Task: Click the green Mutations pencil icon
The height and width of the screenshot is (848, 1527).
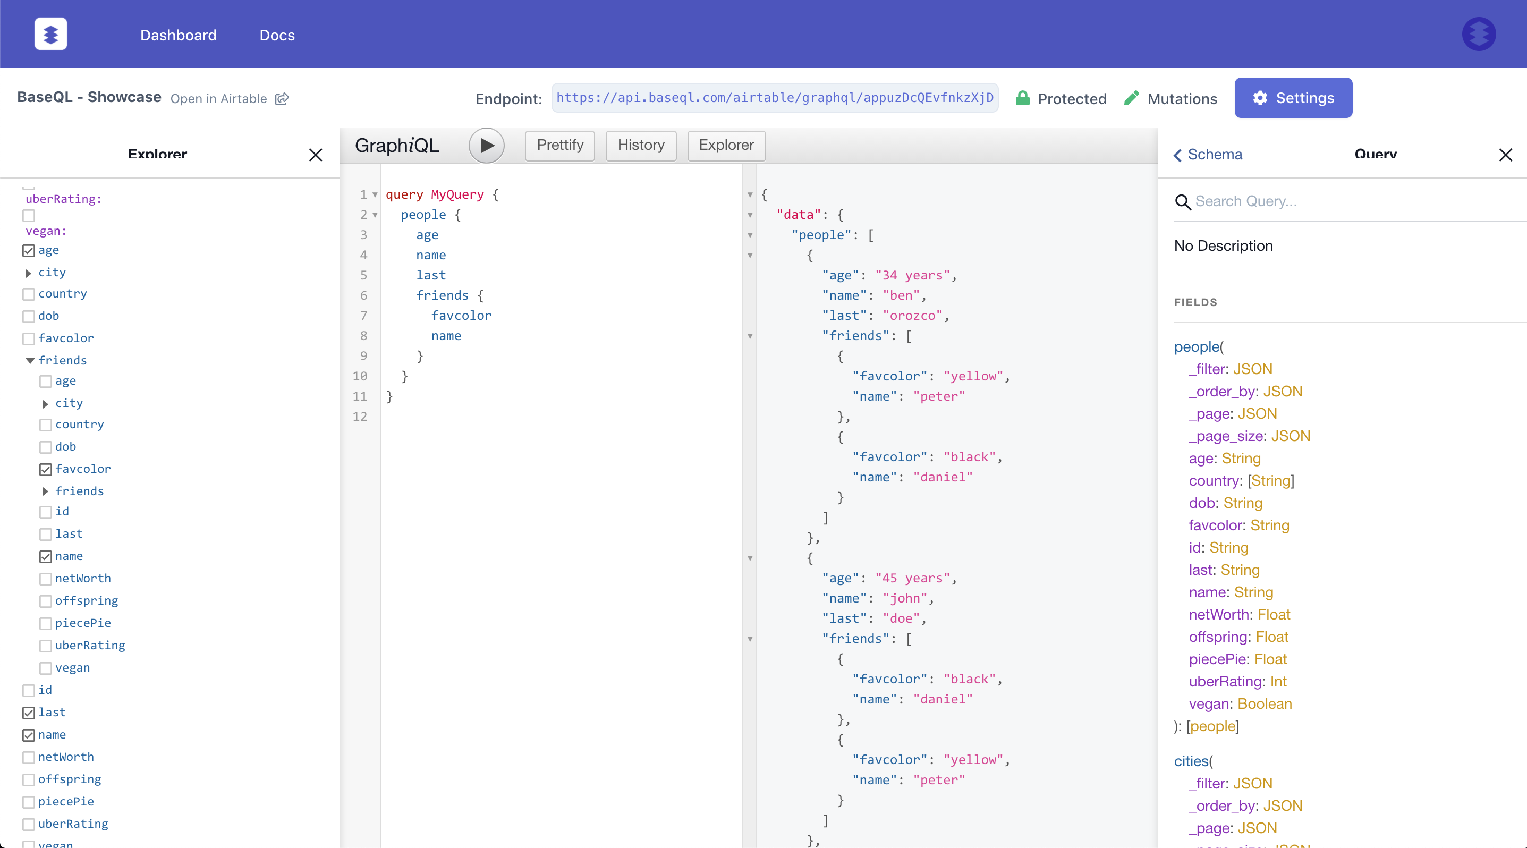Action: 1131,98
